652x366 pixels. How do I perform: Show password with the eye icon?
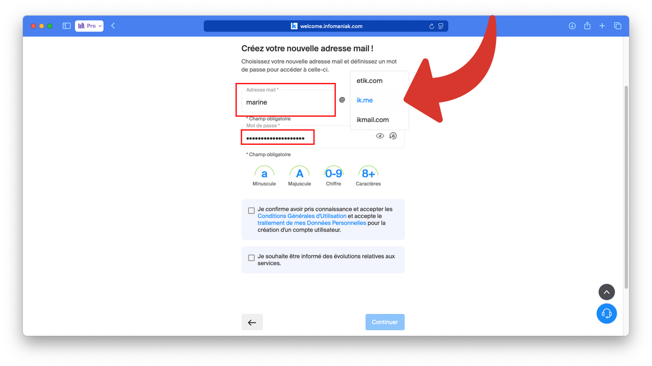(x=380, y=136)
